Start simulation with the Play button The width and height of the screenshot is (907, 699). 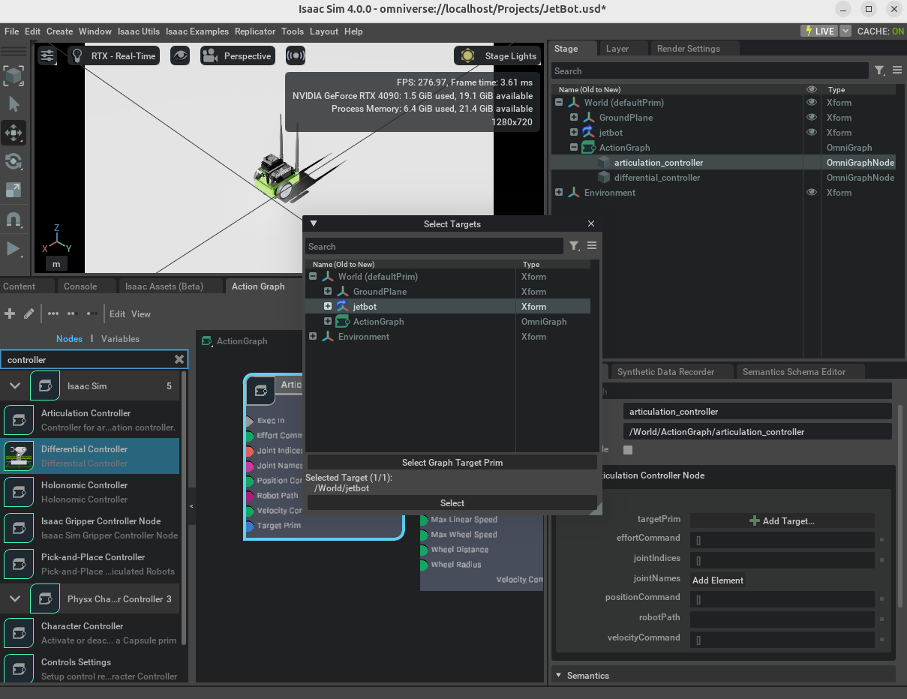point(14,248)
